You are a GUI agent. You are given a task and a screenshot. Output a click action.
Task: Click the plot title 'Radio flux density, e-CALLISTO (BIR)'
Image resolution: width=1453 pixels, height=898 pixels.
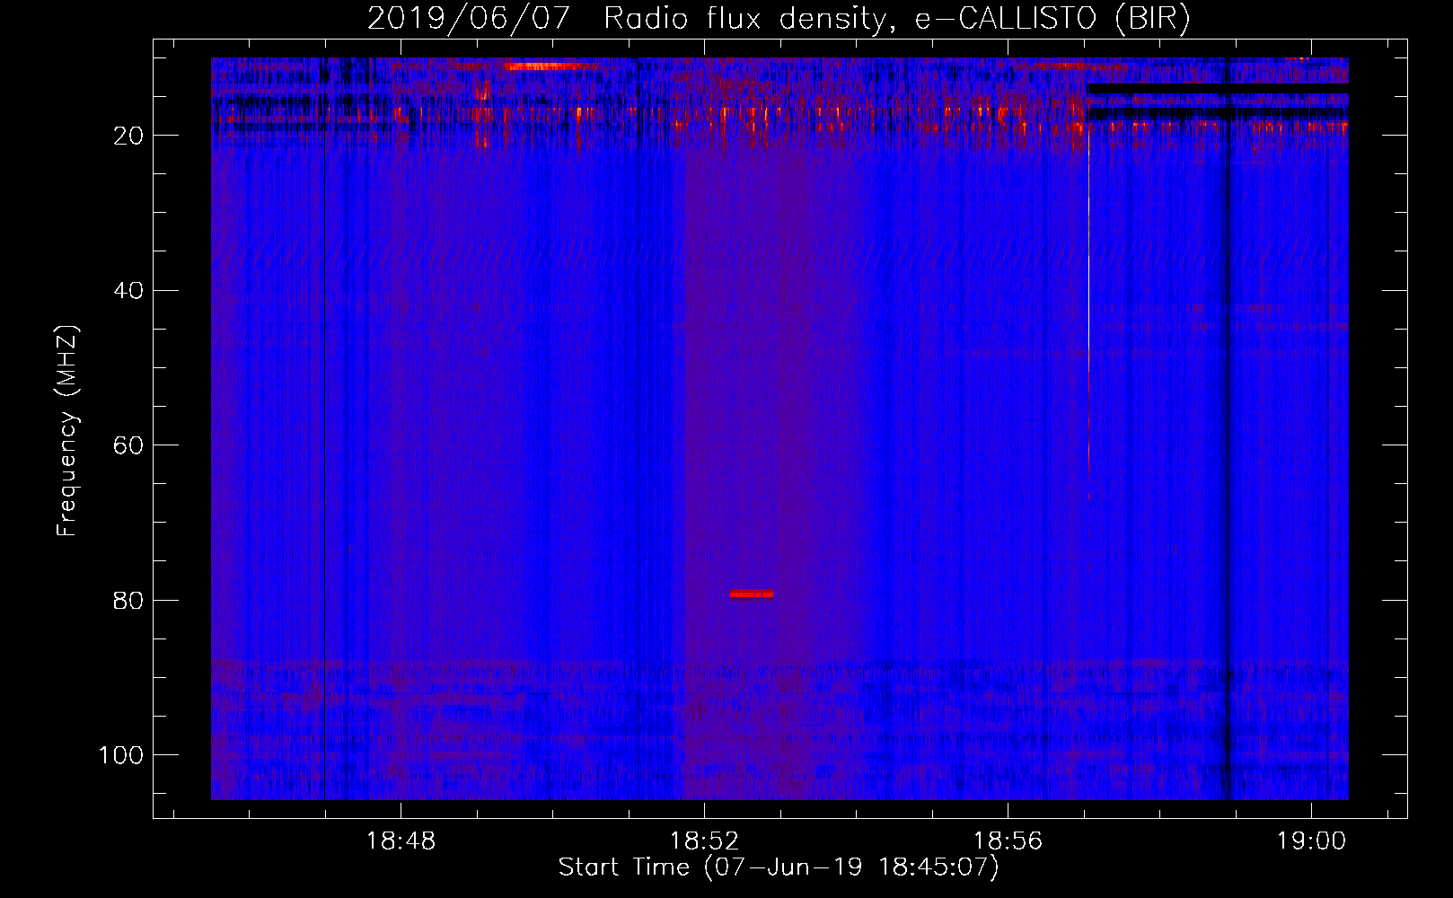[x=896, y=19]
